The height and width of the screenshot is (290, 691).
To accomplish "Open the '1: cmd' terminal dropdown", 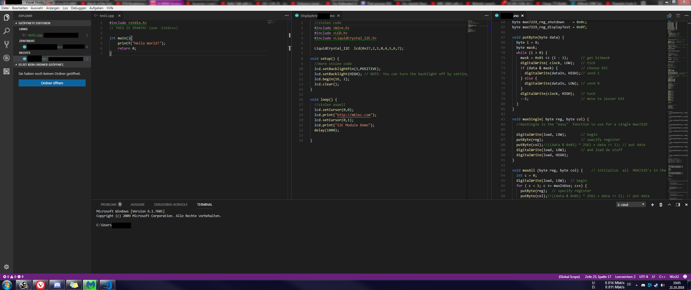I will 630,205.
